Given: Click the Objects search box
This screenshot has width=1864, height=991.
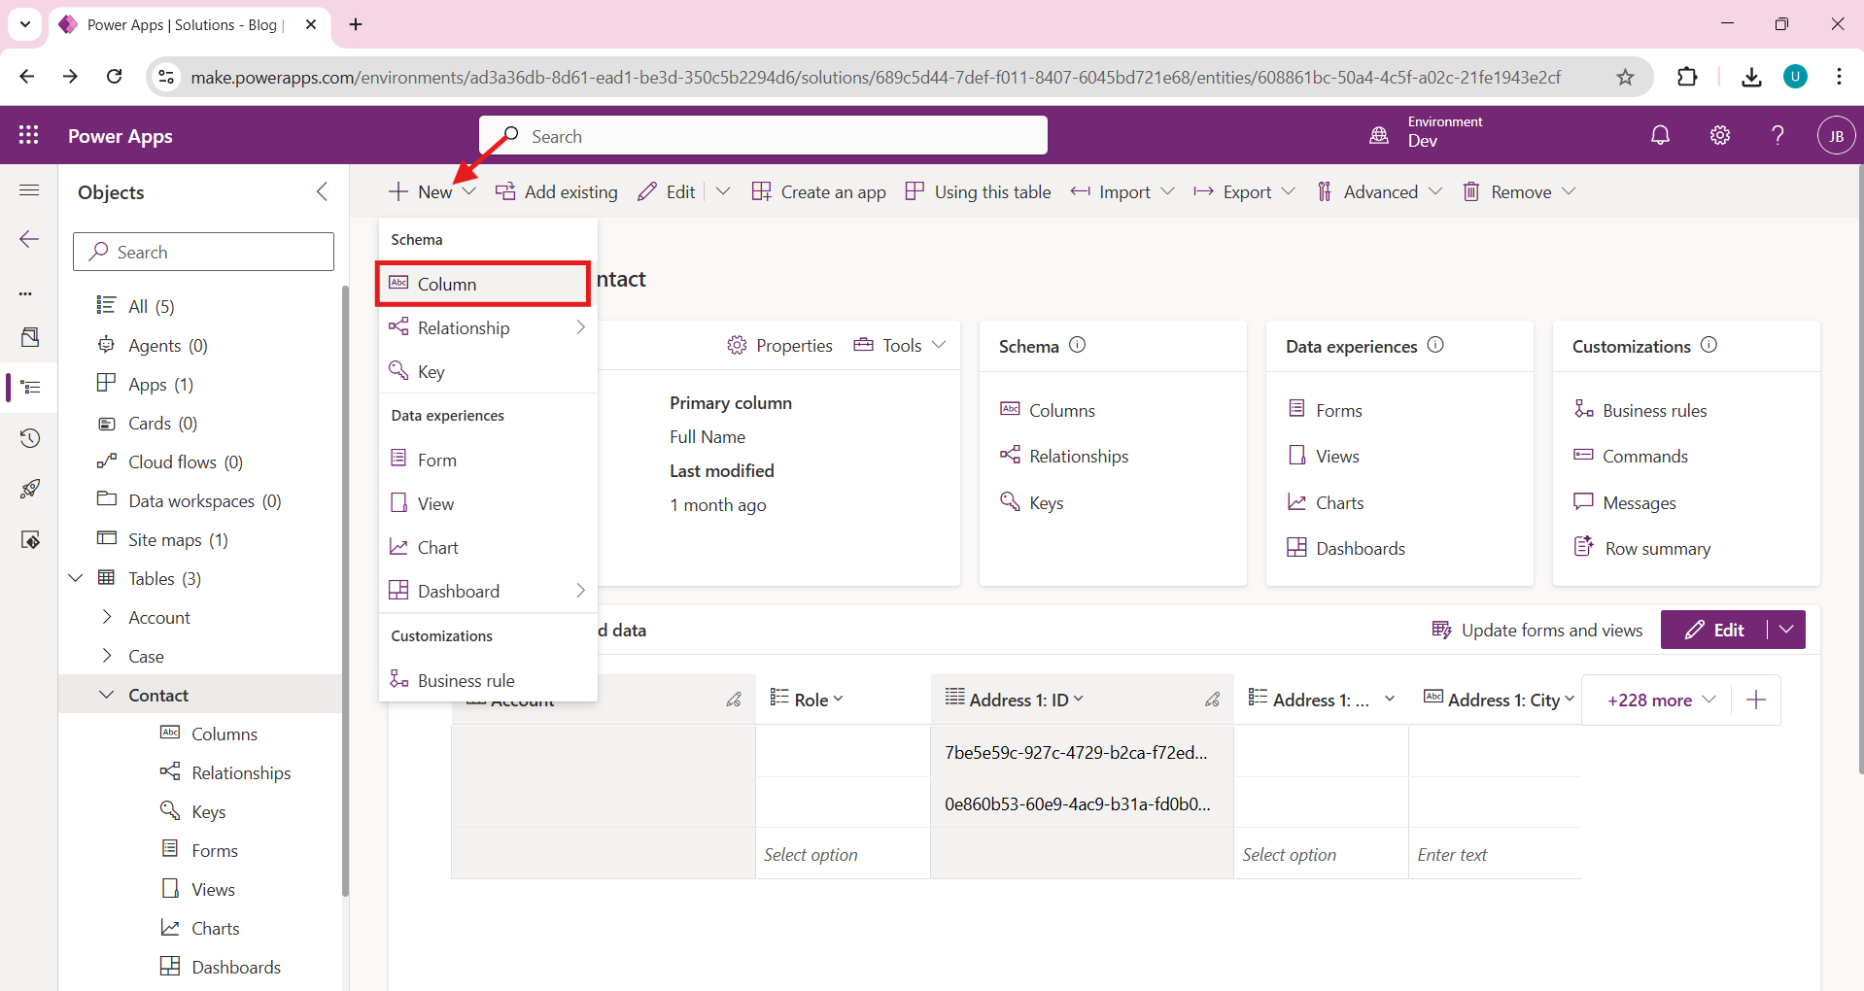Looking at the screenshot, I should click(x=204, y=252).
